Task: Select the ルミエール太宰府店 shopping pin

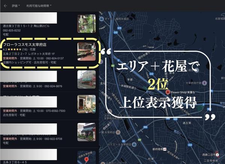Action: click(x=134, y=144)
